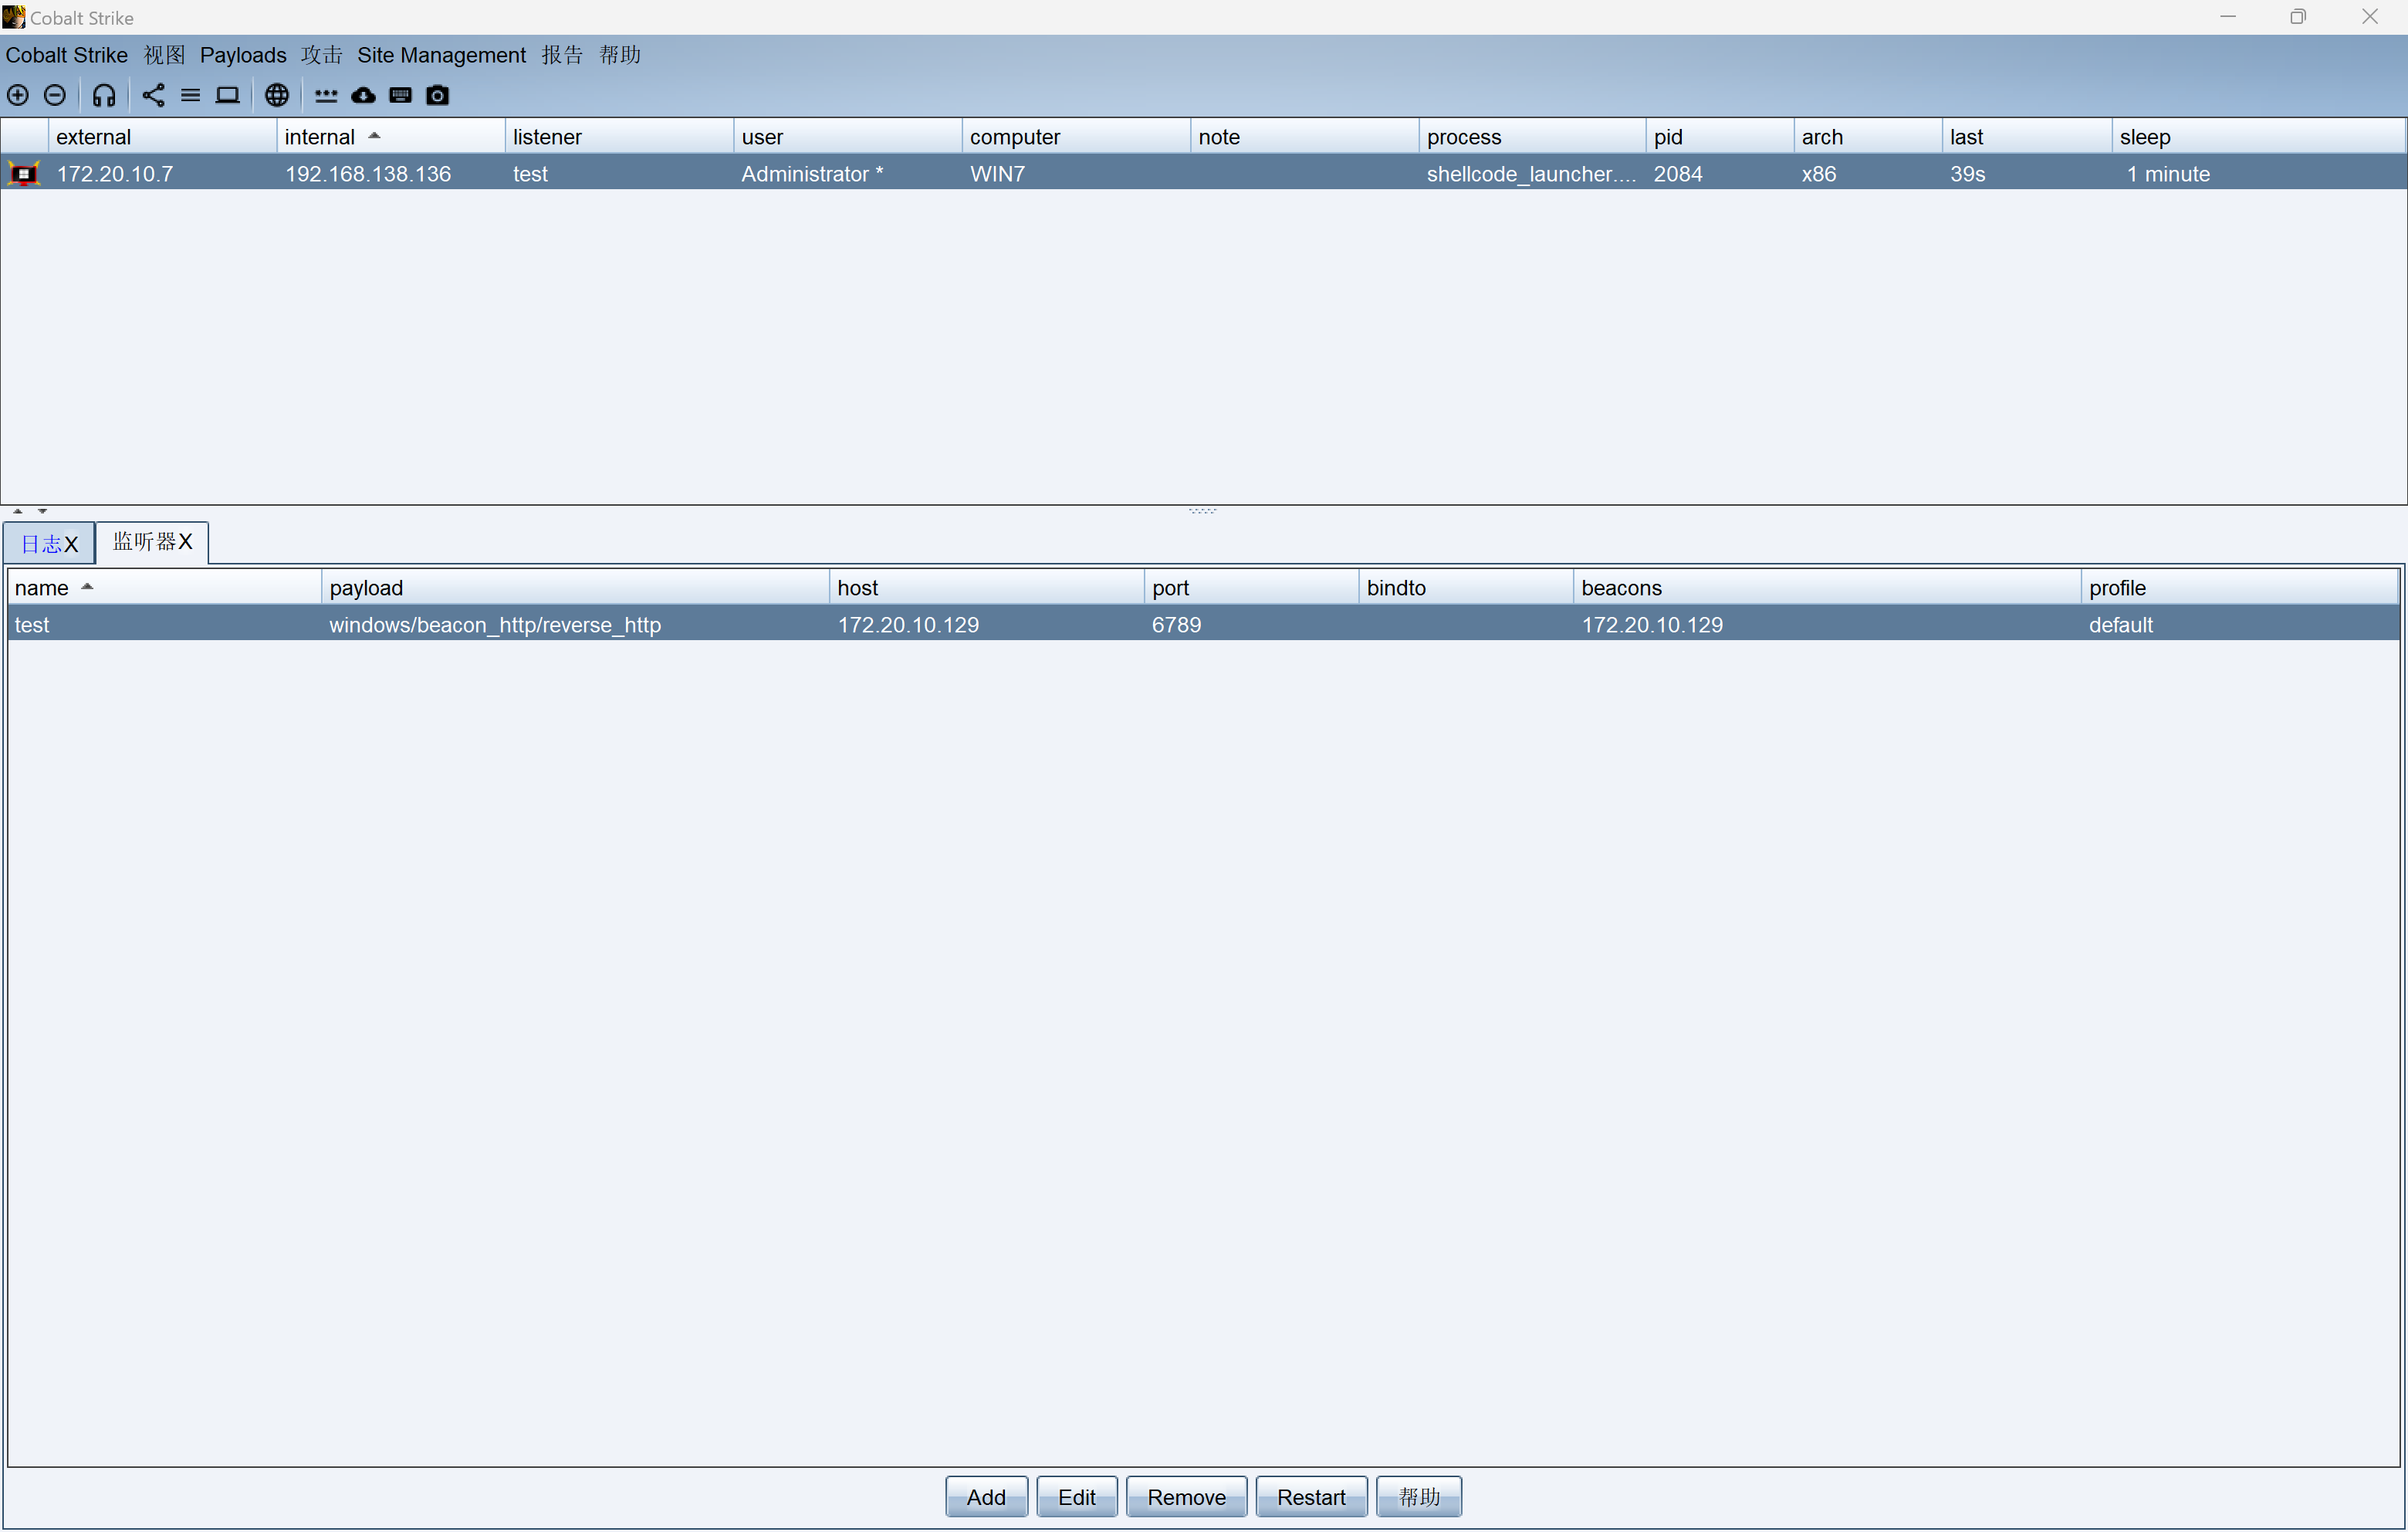This screenshot has height=1532, width=2408.
Task: Click the globe icon in toolbar
Action: 277,95
